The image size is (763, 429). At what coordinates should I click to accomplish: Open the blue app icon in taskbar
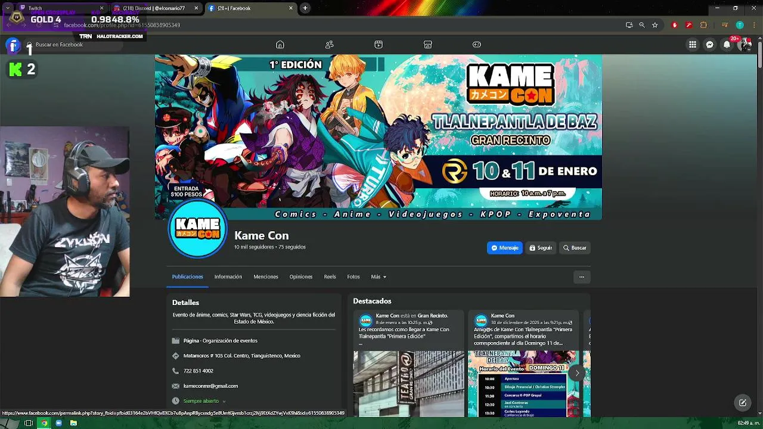point(58,423)
